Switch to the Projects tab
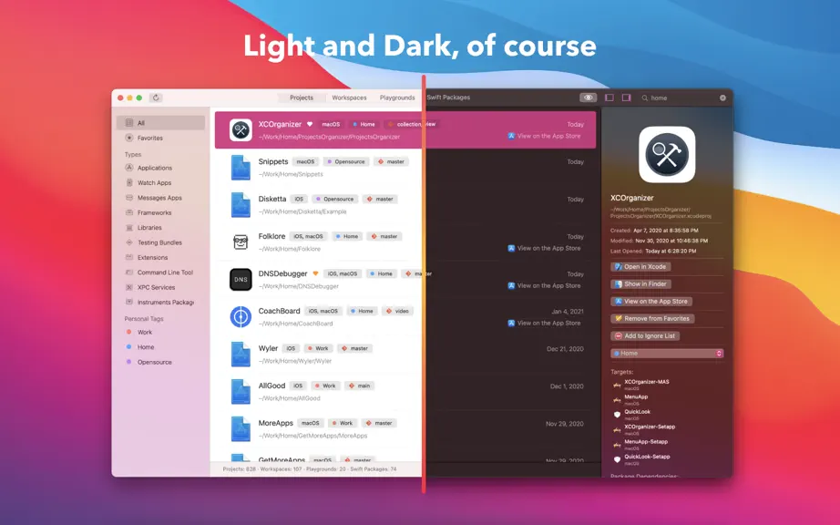 [302, 98]
